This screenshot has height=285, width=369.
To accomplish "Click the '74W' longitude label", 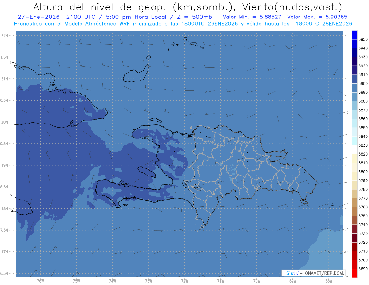I will 113,281.
